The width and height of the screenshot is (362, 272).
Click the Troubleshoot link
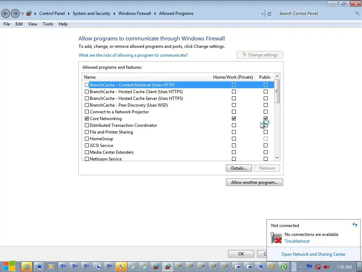point(297,241)
